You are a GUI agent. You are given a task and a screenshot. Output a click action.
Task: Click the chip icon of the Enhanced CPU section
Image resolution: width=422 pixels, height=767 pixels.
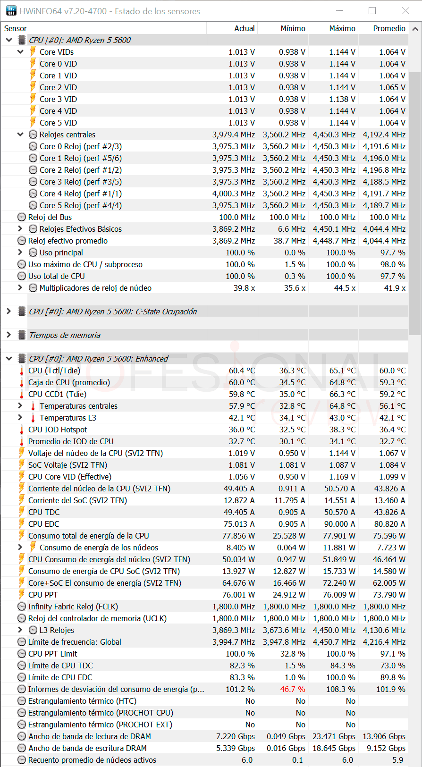click(x=22, y=359)
